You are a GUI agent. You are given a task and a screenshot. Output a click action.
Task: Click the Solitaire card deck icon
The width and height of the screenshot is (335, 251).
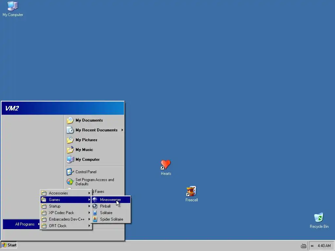click(95, 213)
